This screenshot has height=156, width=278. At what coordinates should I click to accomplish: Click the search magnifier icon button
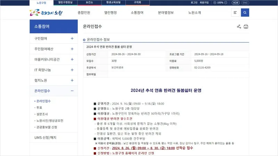[x=245, y=13]
